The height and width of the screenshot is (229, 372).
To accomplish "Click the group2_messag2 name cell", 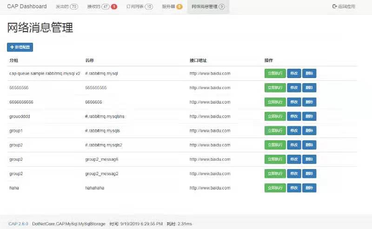I will pyautogui.click(x=102, y=174).
